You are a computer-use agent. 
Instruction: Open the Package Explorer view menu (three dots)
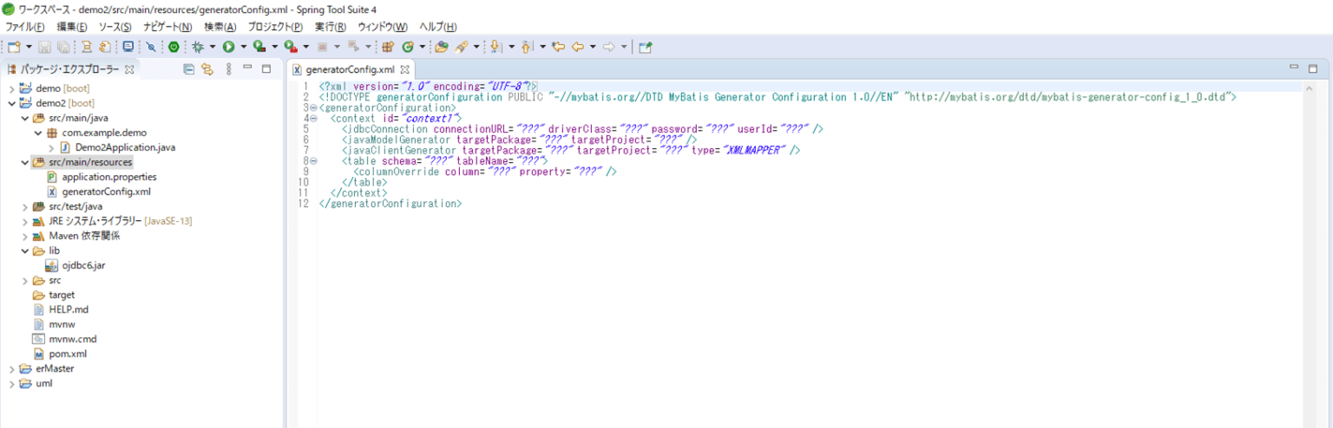(228, 69)
